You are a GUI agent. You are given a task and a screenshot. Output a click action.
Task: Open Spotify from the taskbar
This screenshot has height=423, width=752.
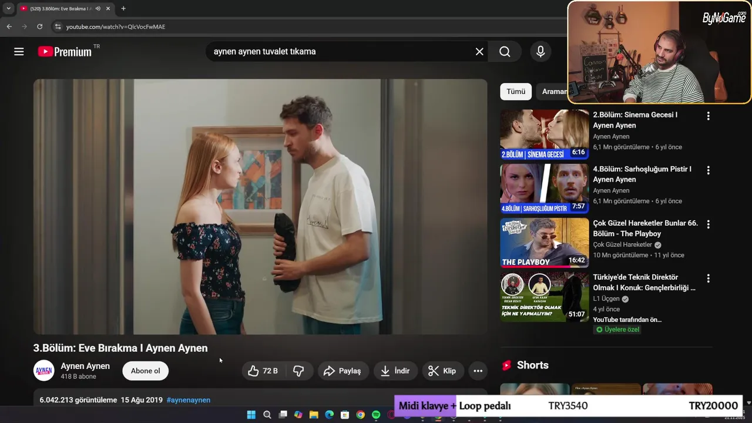point(376,415)
